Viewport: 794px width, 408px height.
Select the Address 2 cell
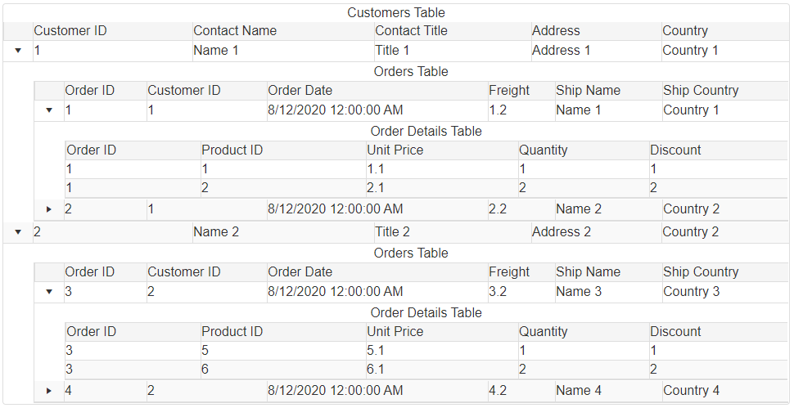(x=562, y=232)
